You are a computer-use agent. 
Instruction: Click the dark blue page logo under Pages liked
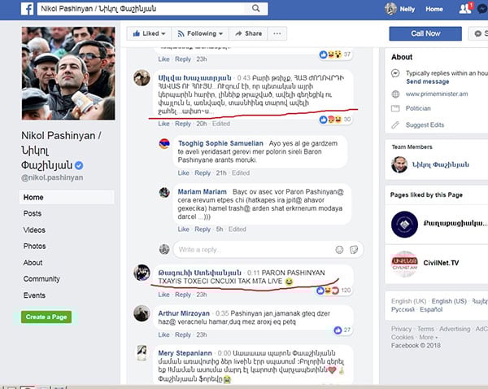click(404, 225)
